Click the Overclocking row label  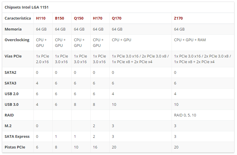click(x=17, y=40)
